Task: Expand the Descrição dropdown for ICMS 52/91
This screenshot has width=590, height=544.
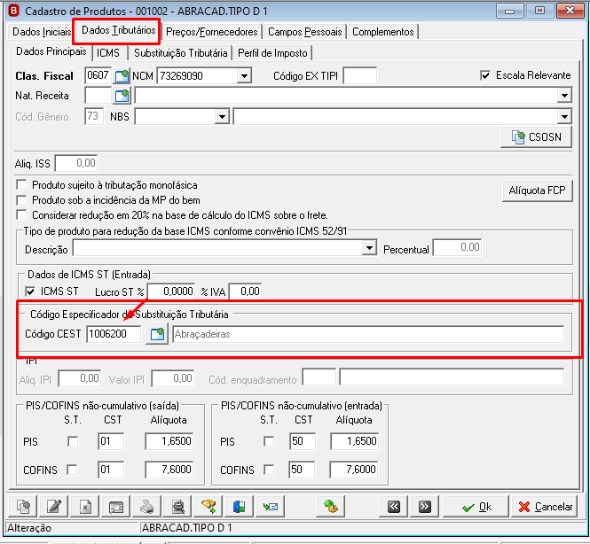Action: pos(369,248)
